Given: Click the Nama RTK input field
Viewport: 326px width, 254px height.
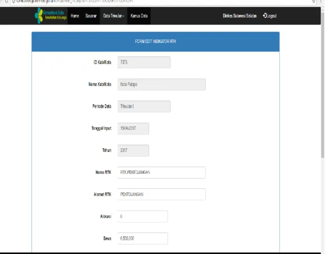Looking at the screenshot, I should pos(162,172).
